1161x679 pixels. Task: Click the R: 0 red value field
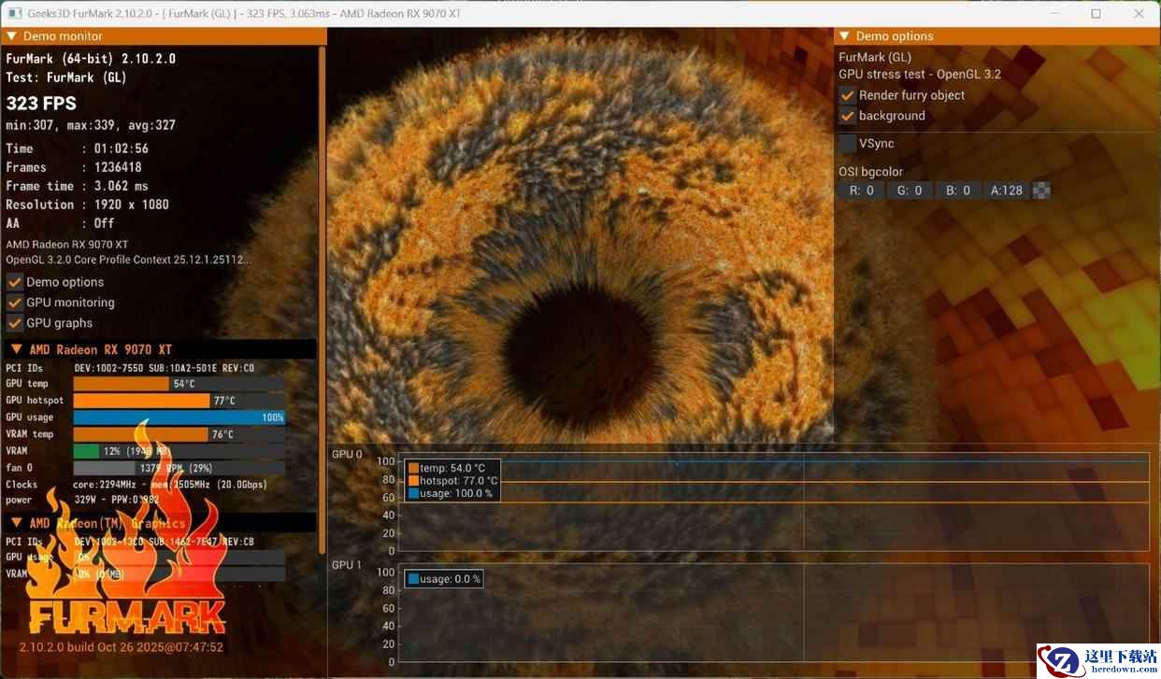[x=861, y=191]
